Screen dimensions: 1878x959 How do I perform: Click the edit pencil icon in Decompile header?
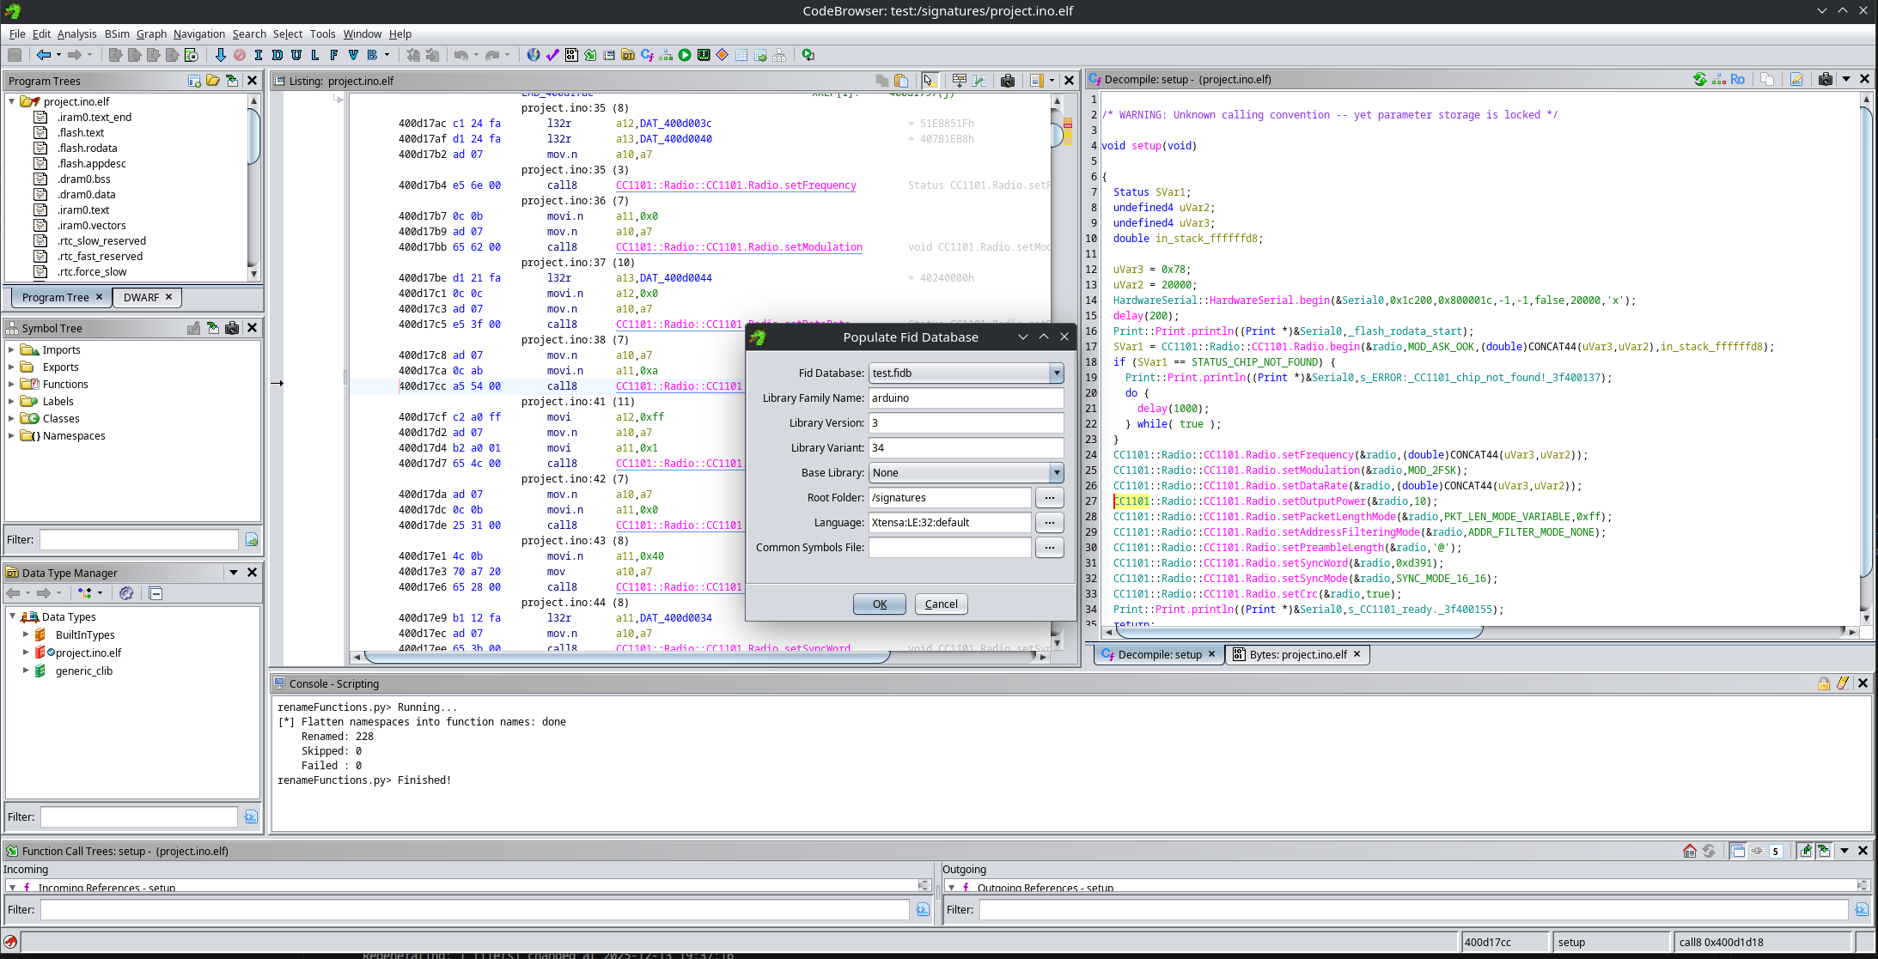[1797, 79]
